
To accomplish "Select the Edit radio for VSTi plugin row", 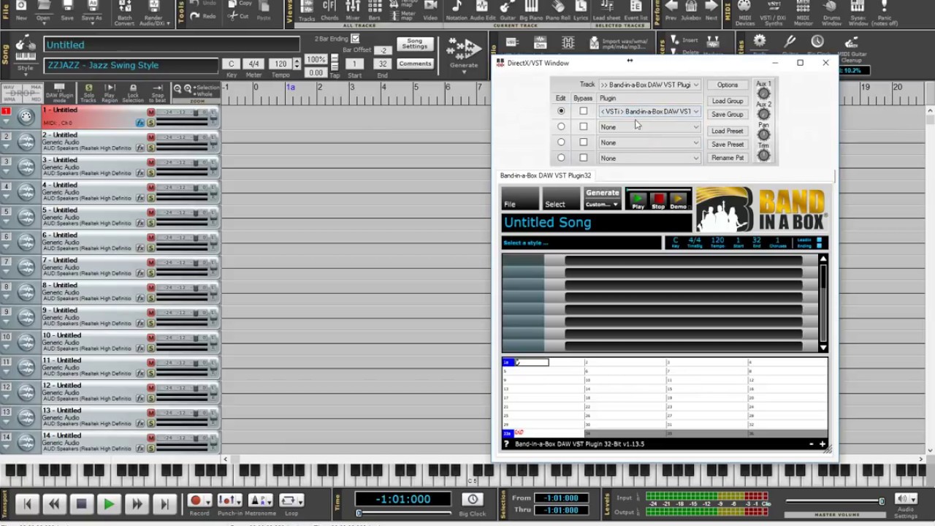I will point(561,111).
